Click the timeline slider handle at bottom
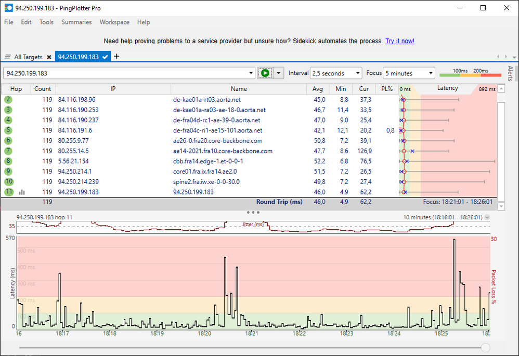 tap(485, 348)
